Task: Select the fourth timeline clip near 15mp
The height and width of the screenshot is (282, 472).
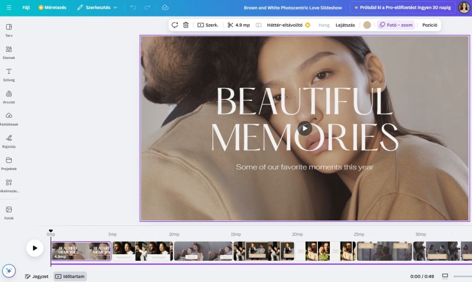Action: coord(264,251)
